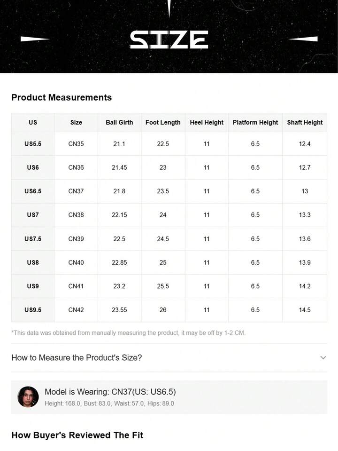Click the How Buyer's Reviewed The Fit heading

coord(77,435)
